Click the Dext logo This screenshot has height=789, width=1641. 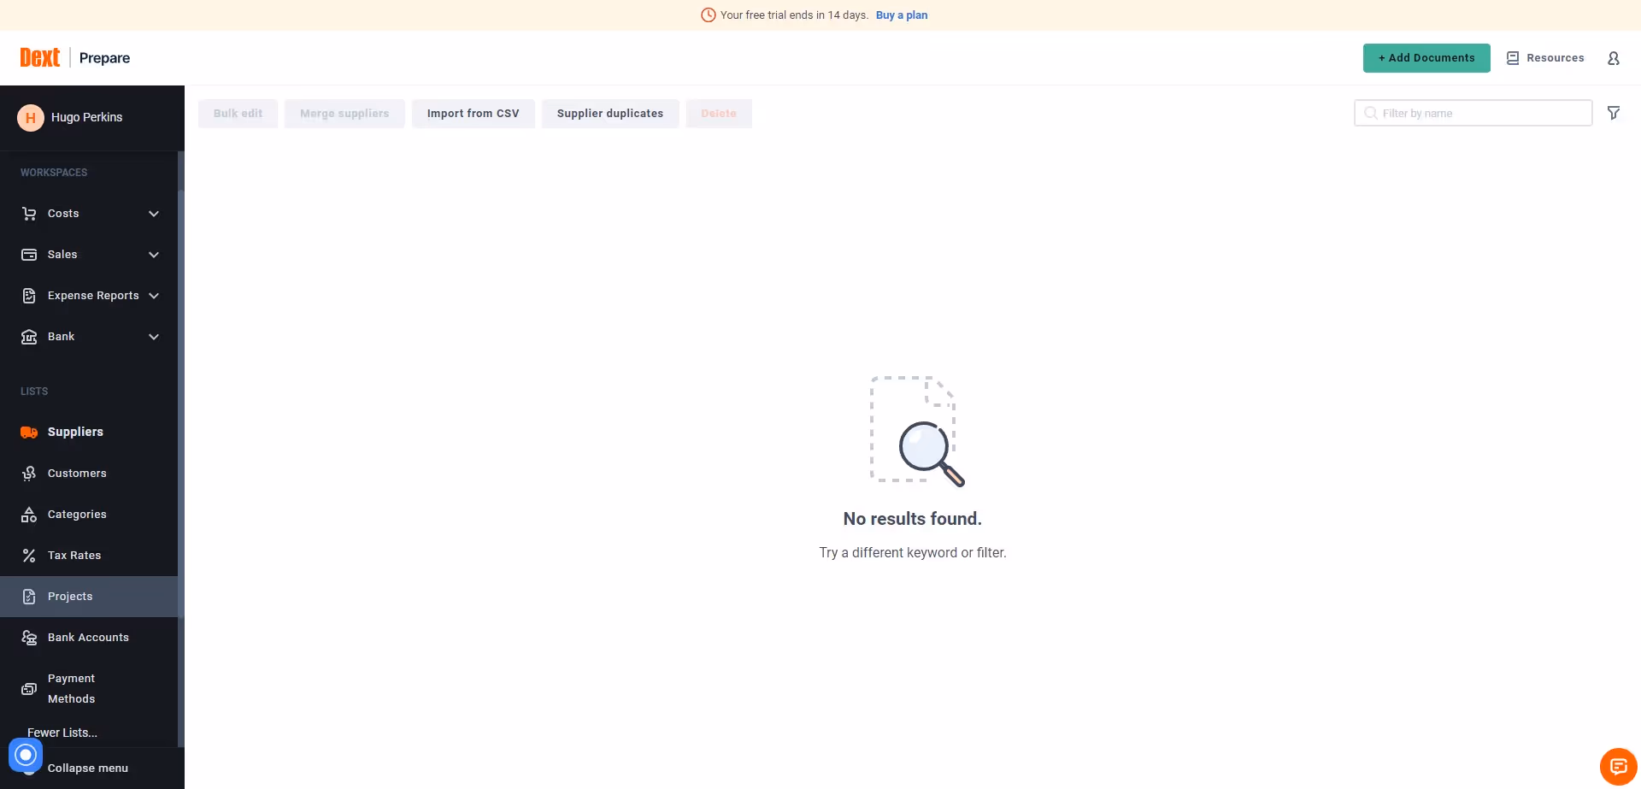click(x=40, y=57)
